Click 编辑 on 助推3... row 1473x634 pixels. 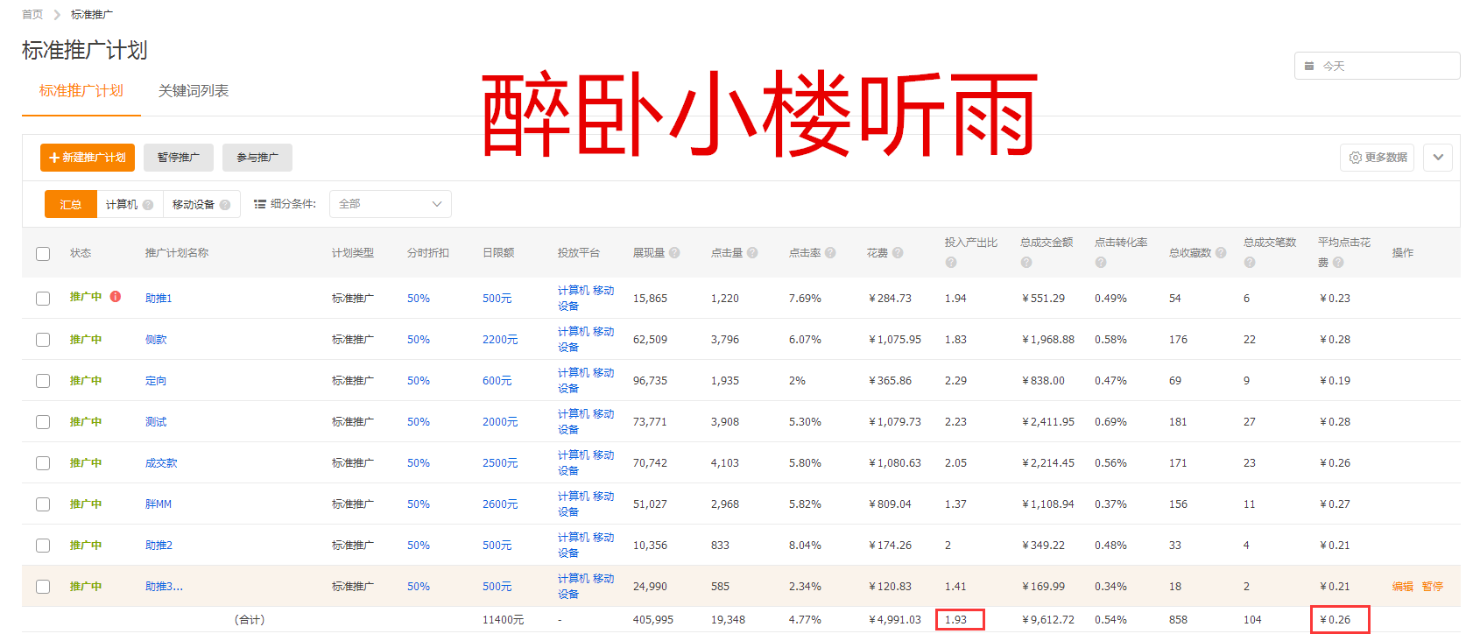point(1403,587)
